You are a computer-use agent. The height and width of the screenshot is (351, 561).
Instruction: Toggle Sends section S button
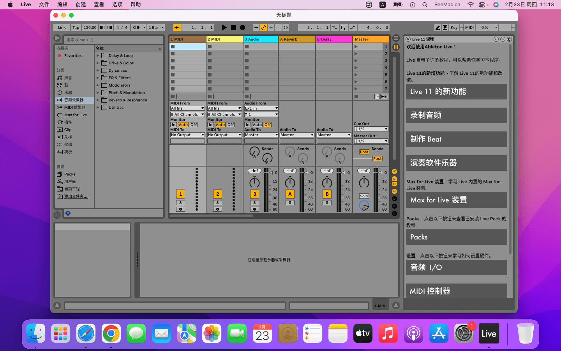click(394, 179)
